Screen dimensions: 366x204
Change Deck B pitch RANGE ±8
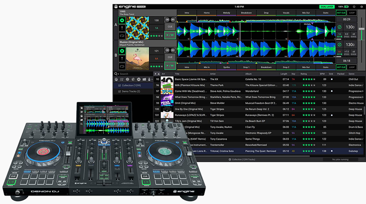[354, 53]
